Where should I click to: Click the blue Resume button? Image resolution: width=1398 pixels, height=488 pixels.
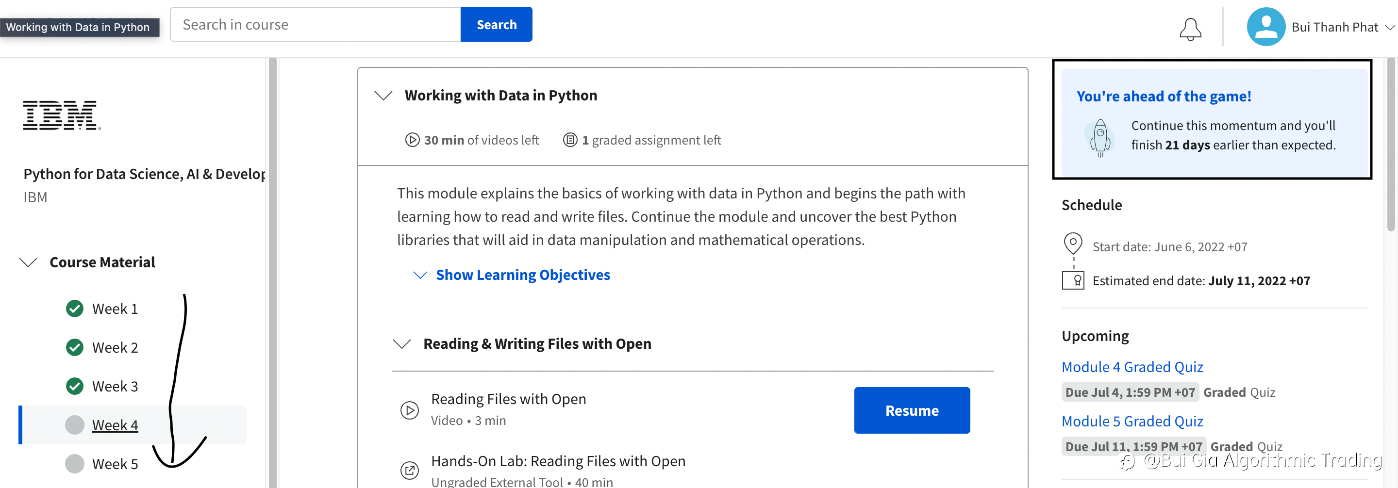pyautogui.click(x=912, y=410)
